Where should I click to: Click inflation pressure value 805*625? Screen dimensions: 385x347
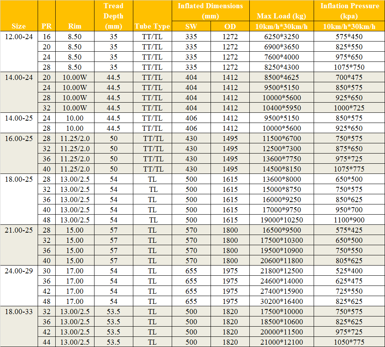(349, 260)
